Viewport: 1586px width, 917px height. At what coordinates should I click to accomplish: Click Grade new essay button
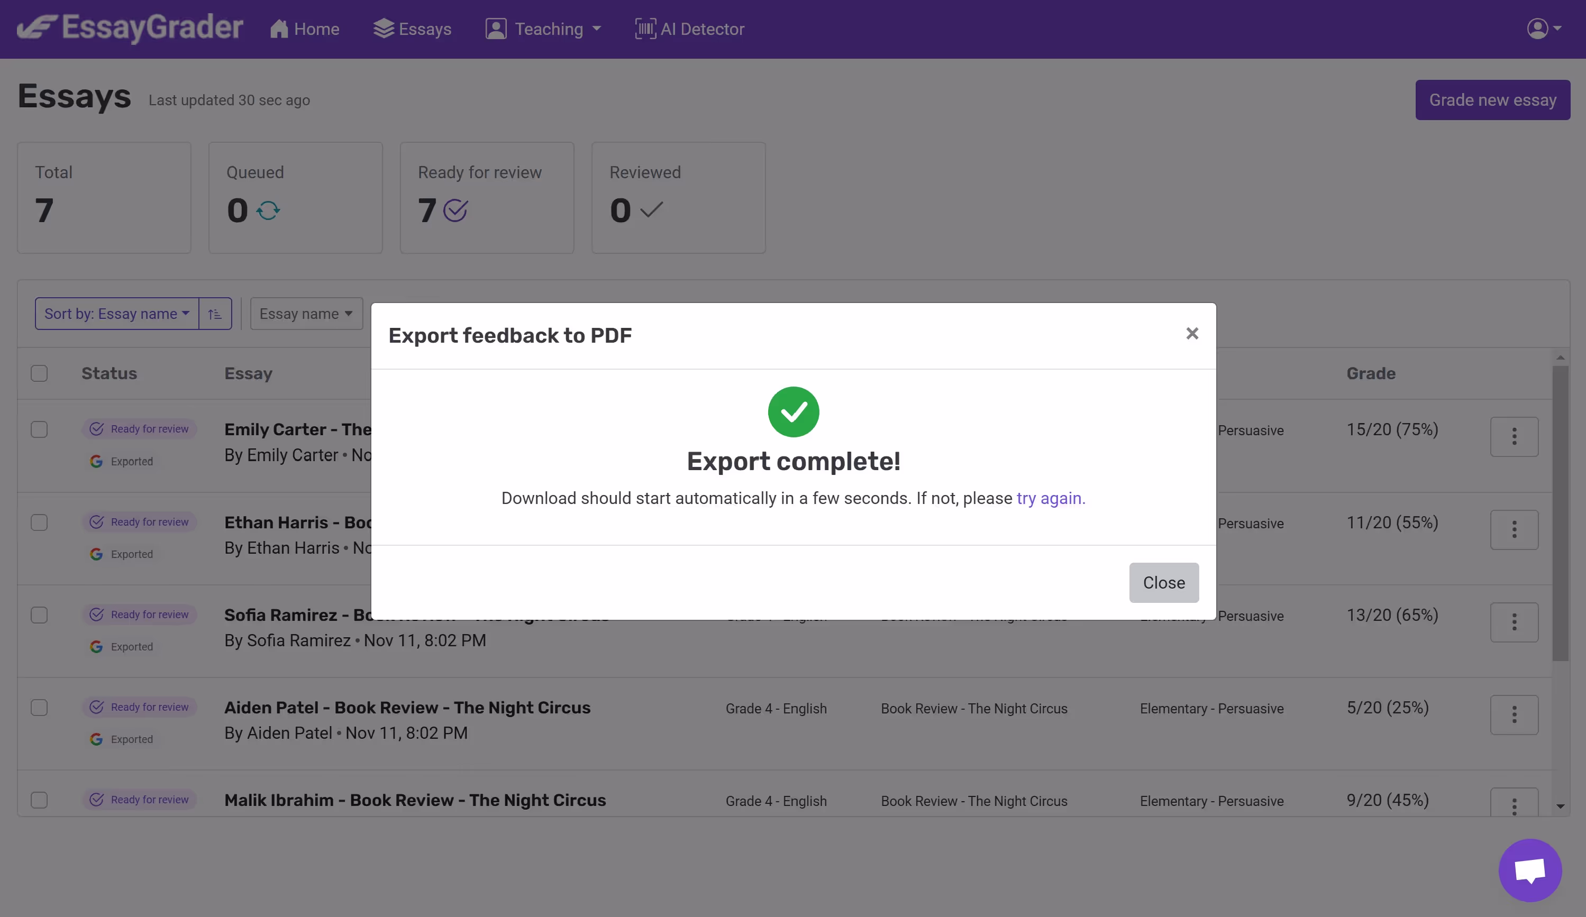pos(1492,99)
